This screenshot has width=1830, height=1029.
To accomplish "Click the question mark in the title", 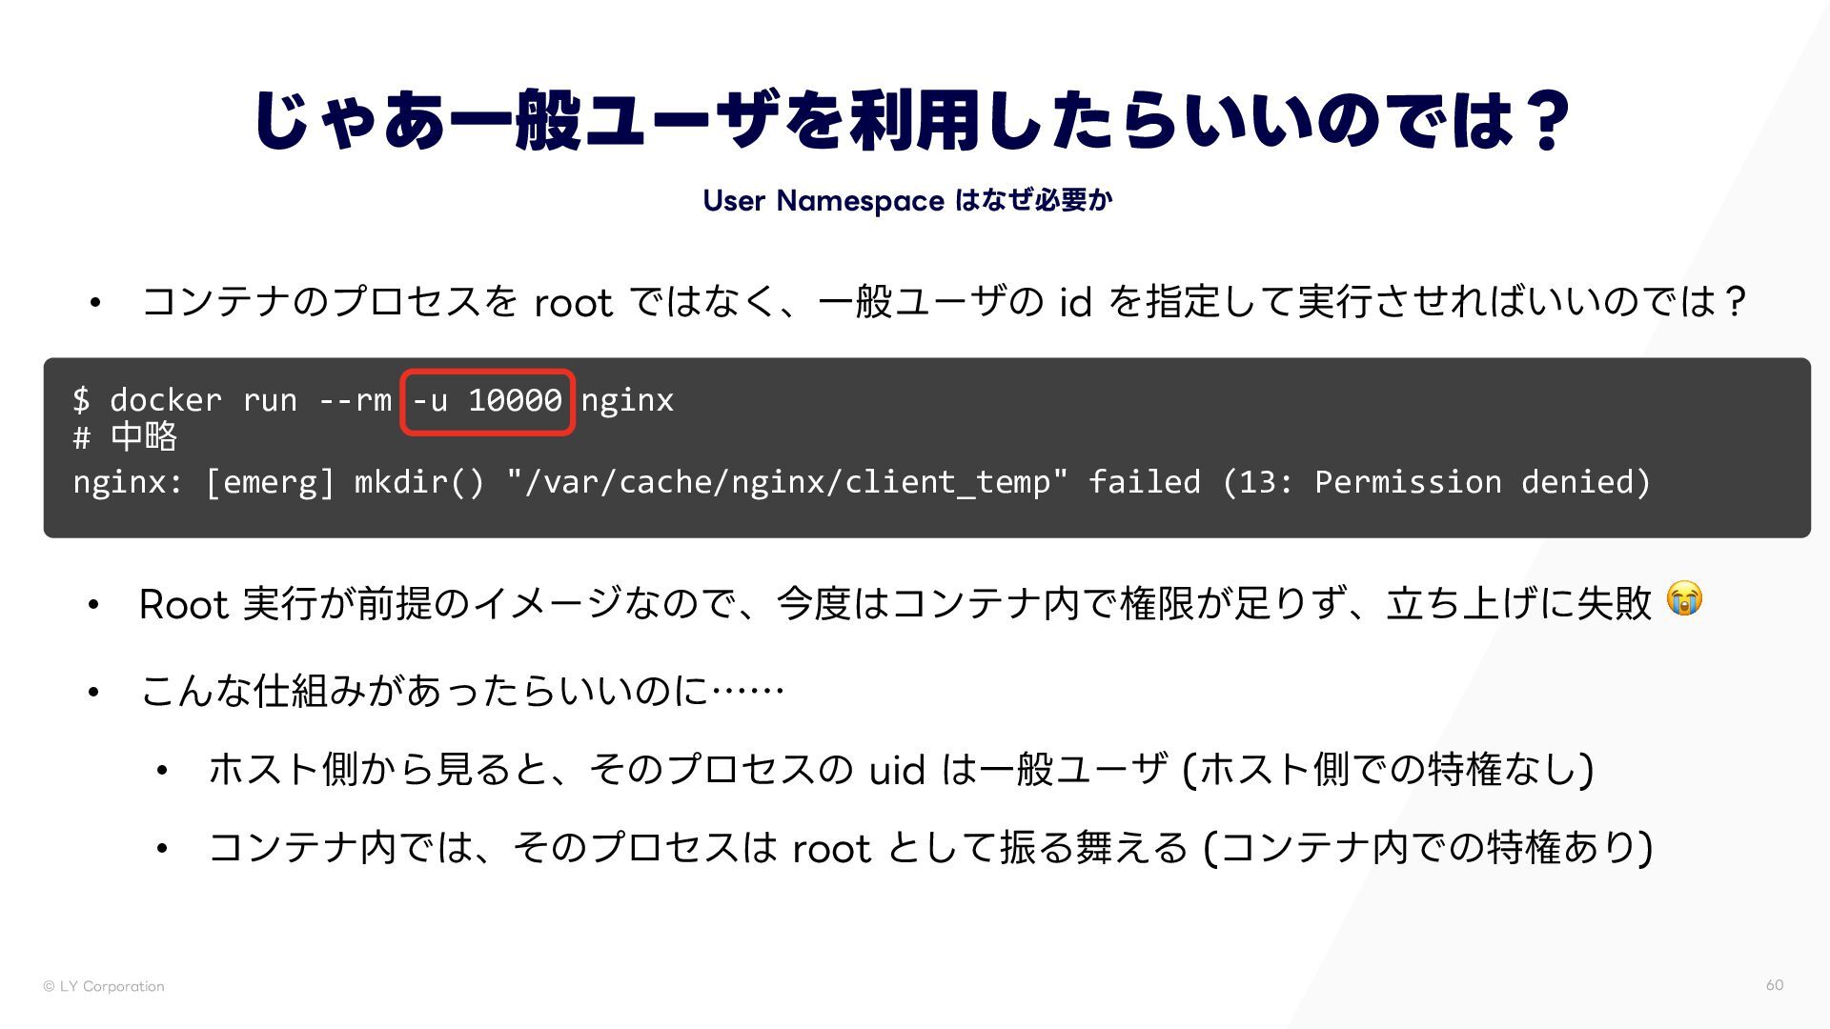I will point(1546,120).
